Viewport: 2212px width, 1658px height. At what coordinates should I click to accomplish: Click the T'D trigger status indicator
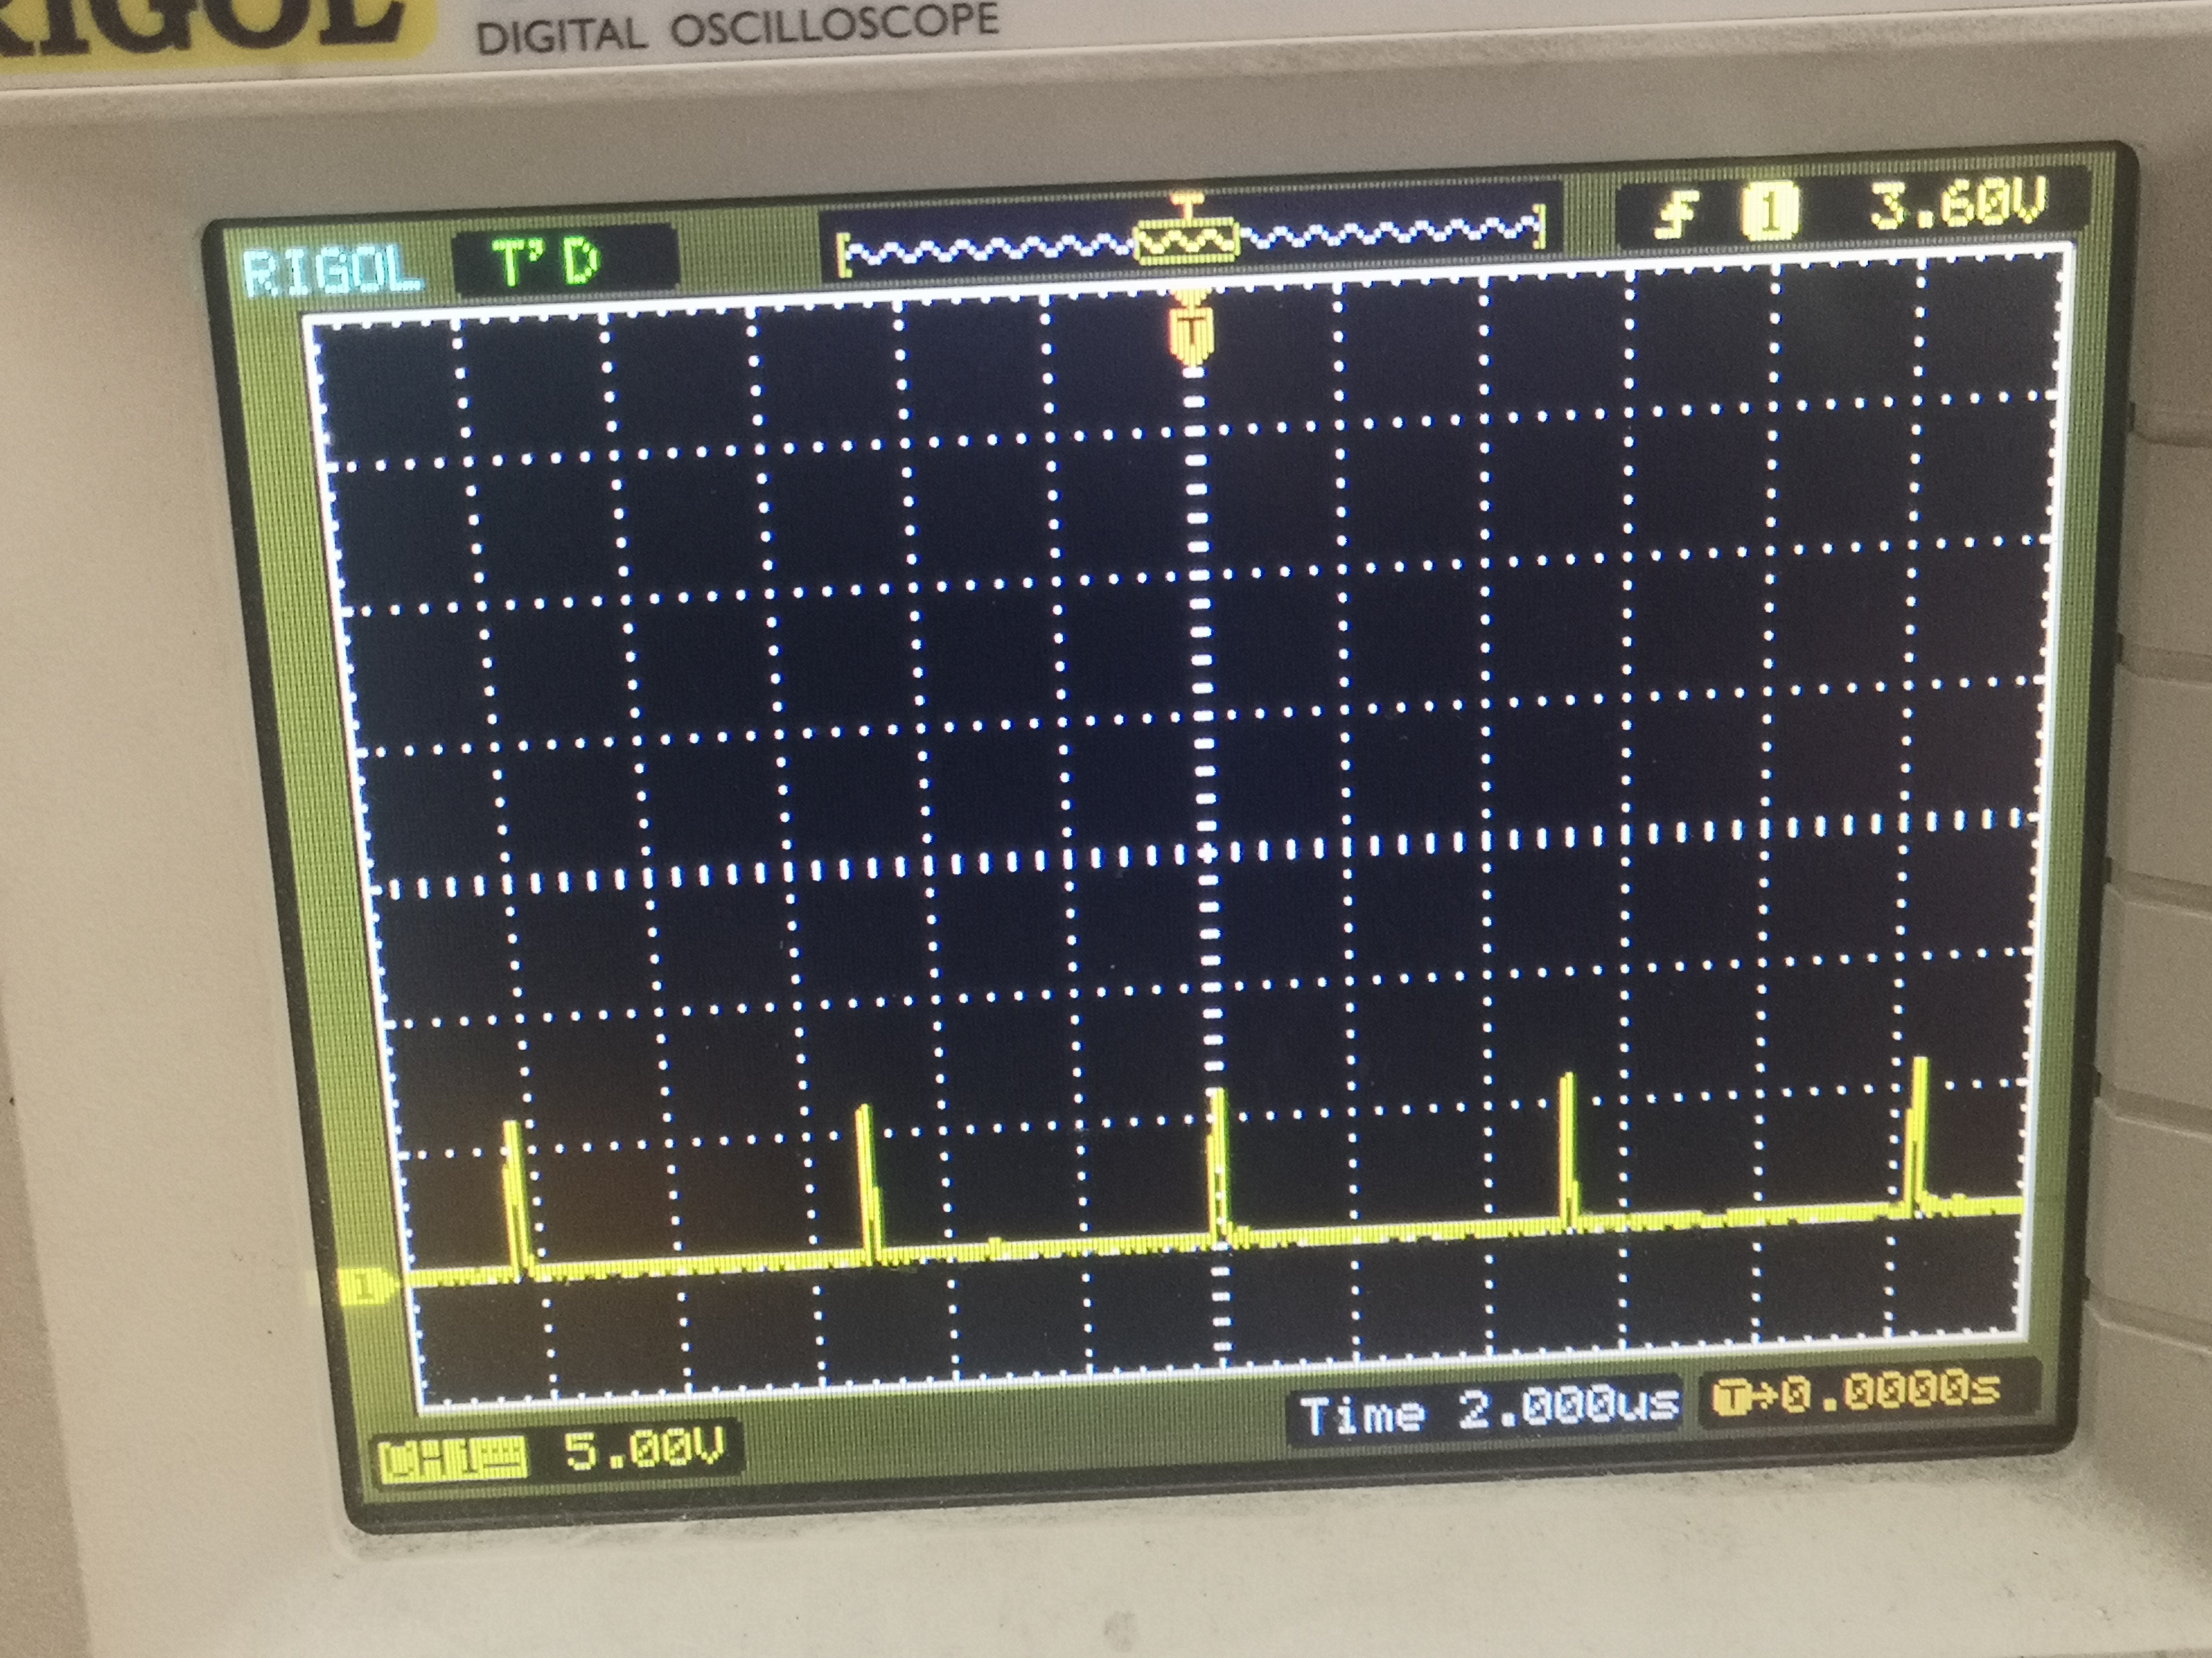(549, 263)
